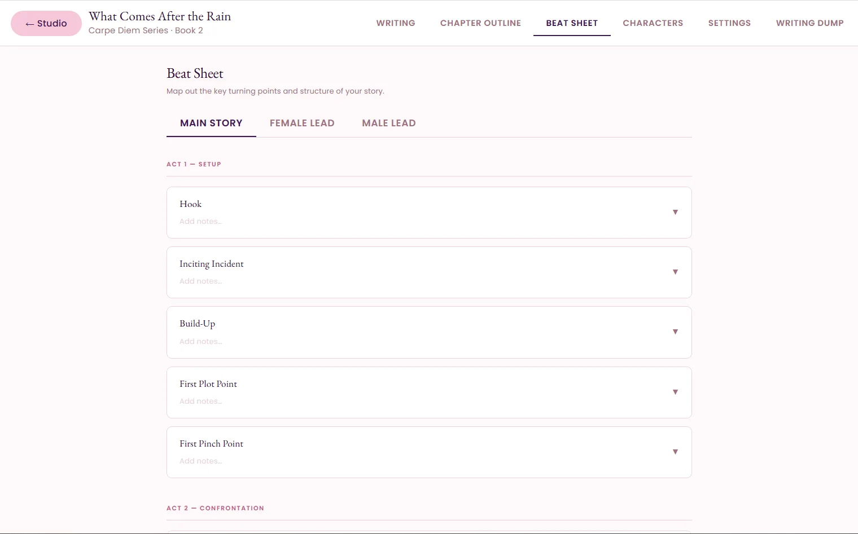The image size is (858, 534).
Task: Switch to Female Lead beat sheet
Action: point(302,123)
